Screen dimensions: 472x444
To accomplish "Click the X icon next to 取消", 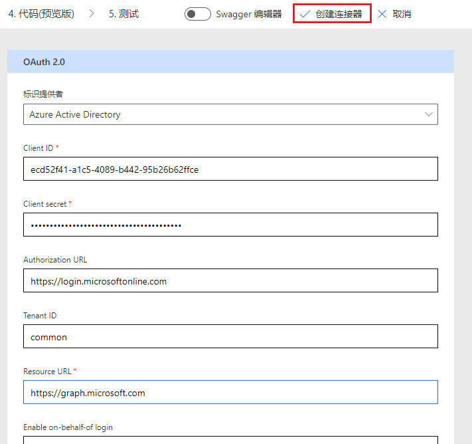I will 382,14.
